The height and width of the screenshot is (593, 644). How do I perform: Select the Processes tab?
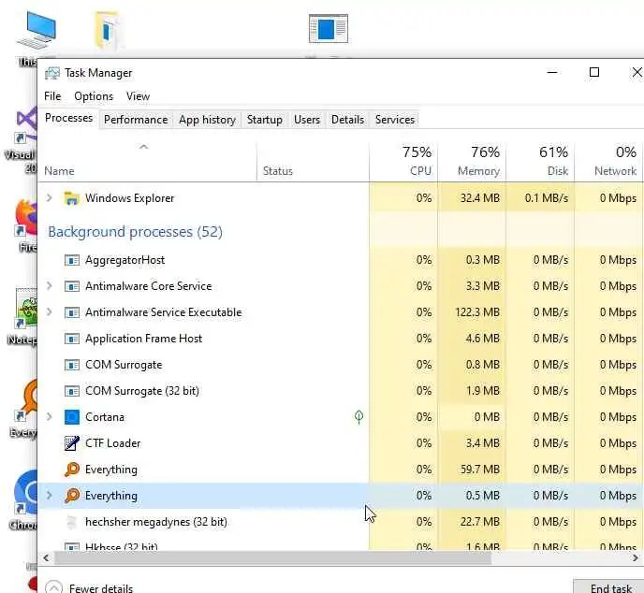[69, 118]
